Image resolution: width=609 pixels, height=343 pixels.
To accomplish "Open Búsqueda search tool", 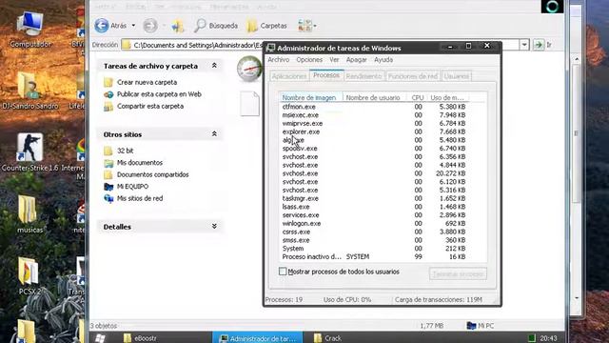I will 216,26.
